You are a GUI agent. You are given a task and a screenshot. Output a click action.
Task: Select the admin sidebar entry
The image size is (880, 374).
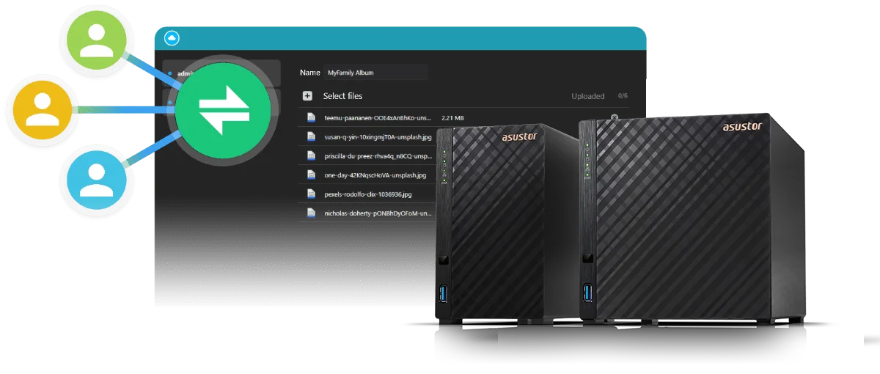[x=221, y=73]
